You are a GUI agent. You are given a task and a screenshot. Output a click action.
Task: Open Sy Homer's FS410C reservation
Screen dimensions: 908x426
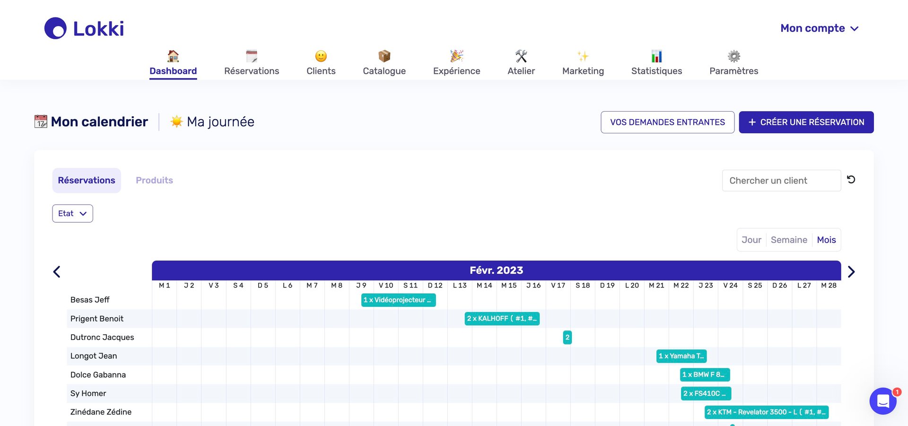(706, 393)
